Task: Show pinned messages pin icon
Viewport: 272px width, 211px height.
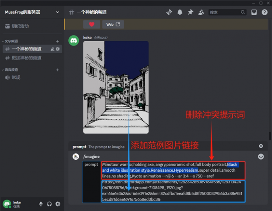Action: (190, 12)
